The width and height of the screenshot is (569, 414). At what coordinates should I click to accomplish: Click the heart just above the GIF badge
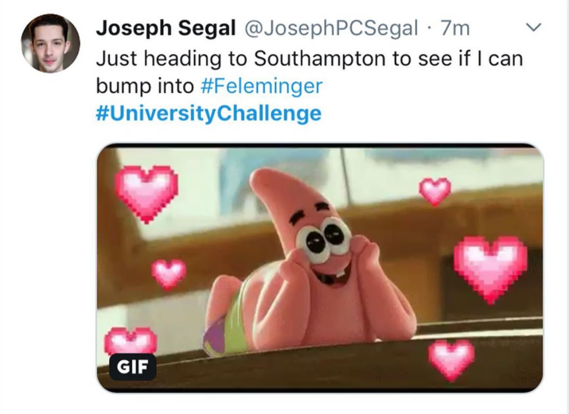131,340
